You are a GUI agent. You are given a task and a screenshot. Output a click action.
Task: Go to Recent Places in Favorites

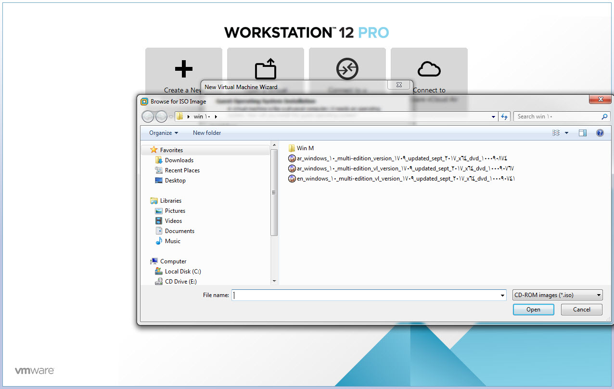182,170
